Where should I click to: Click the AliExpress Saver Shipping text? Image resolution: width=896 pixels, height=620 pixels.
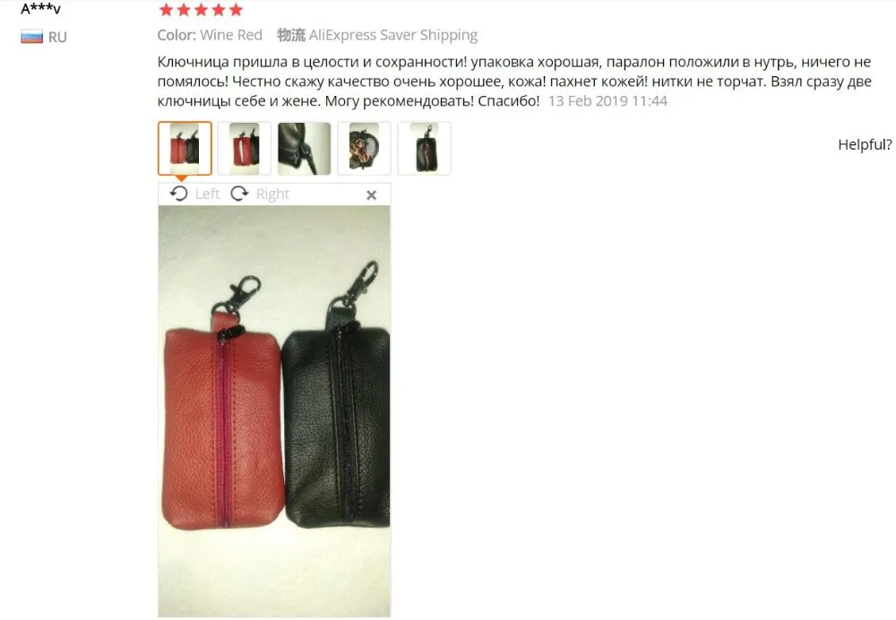click(x=393, y=35)
